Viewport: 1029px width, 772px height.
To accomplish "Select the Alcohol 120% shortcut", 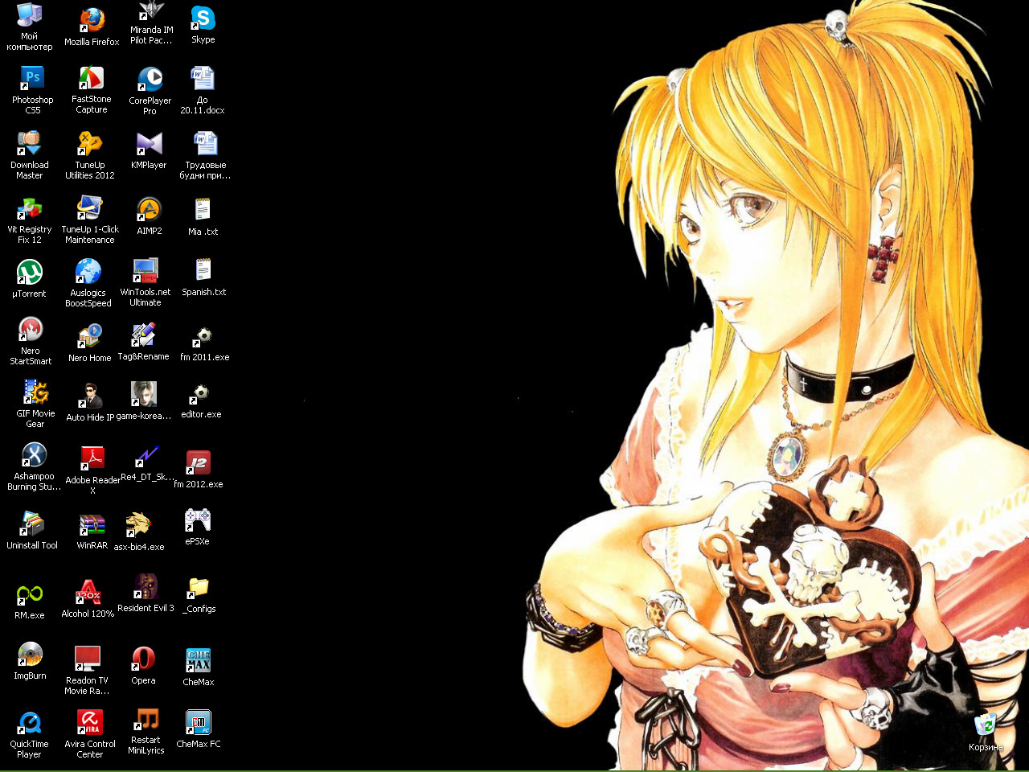I will (x=88, y=593).
